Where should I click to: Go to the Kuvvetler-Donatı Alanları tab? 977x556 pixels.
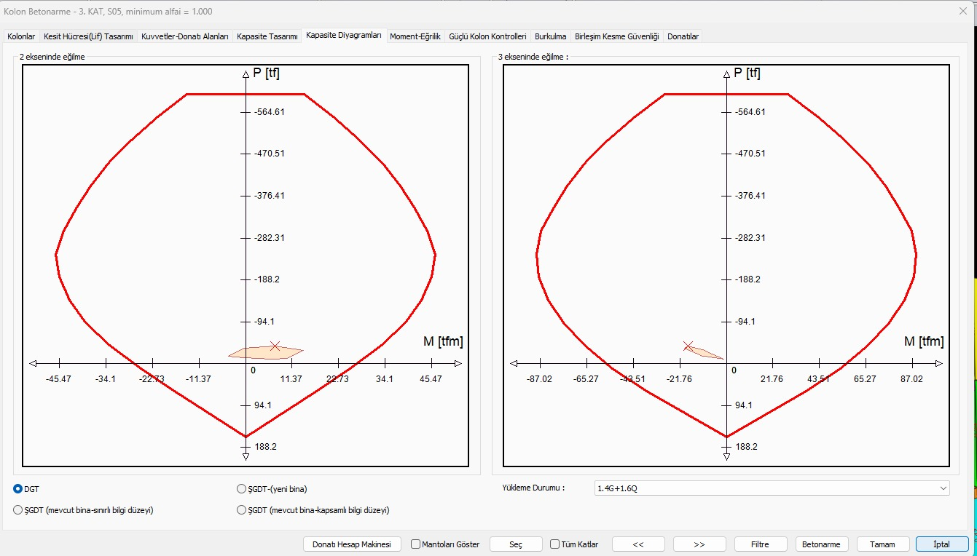click(185, 36)
